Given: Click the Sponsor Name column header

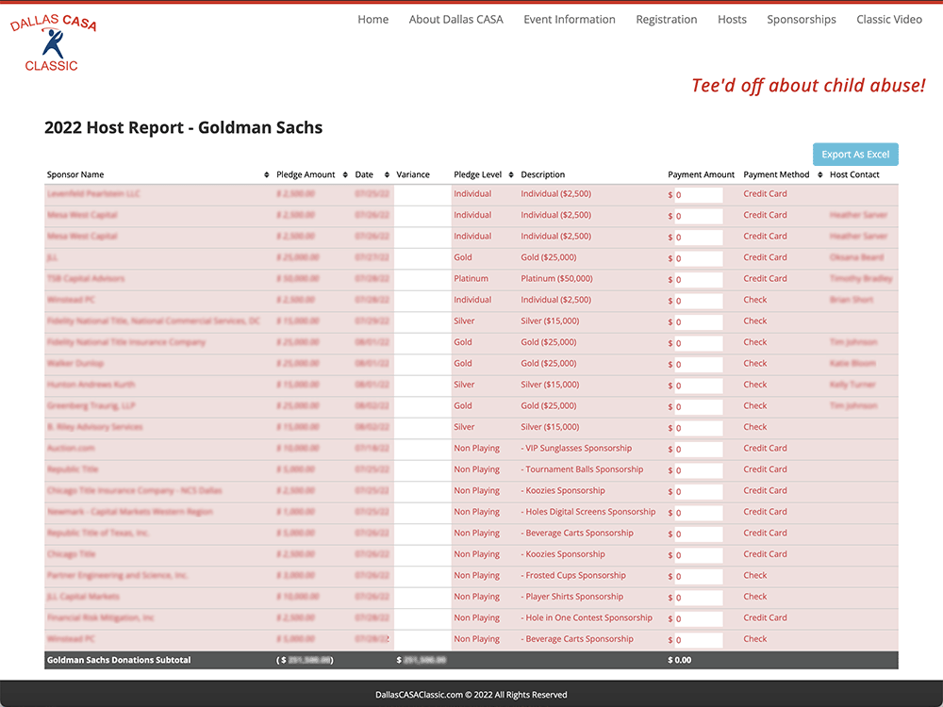Looking at the screenshot, I should pyautogui.click(x=75, y=175).
